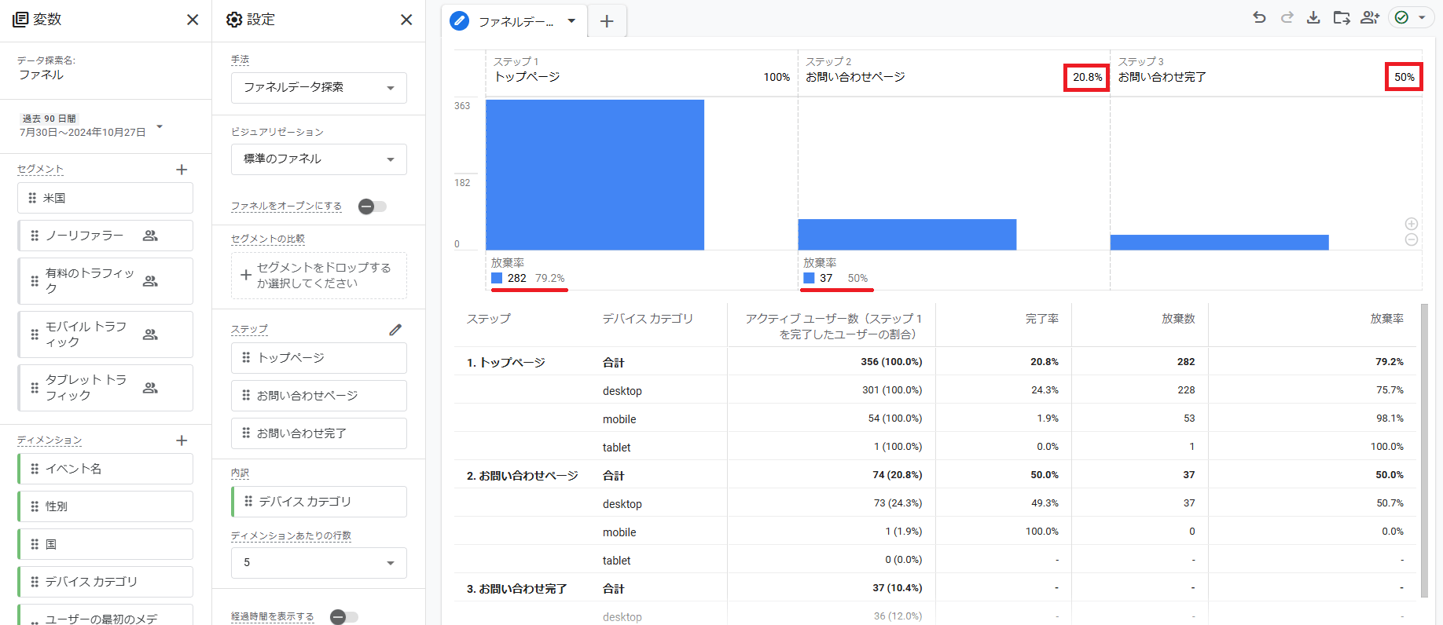Enable 経過時間を表示する toggle
Viewport: 1443px width, 625px height.
tap(344, 617)
